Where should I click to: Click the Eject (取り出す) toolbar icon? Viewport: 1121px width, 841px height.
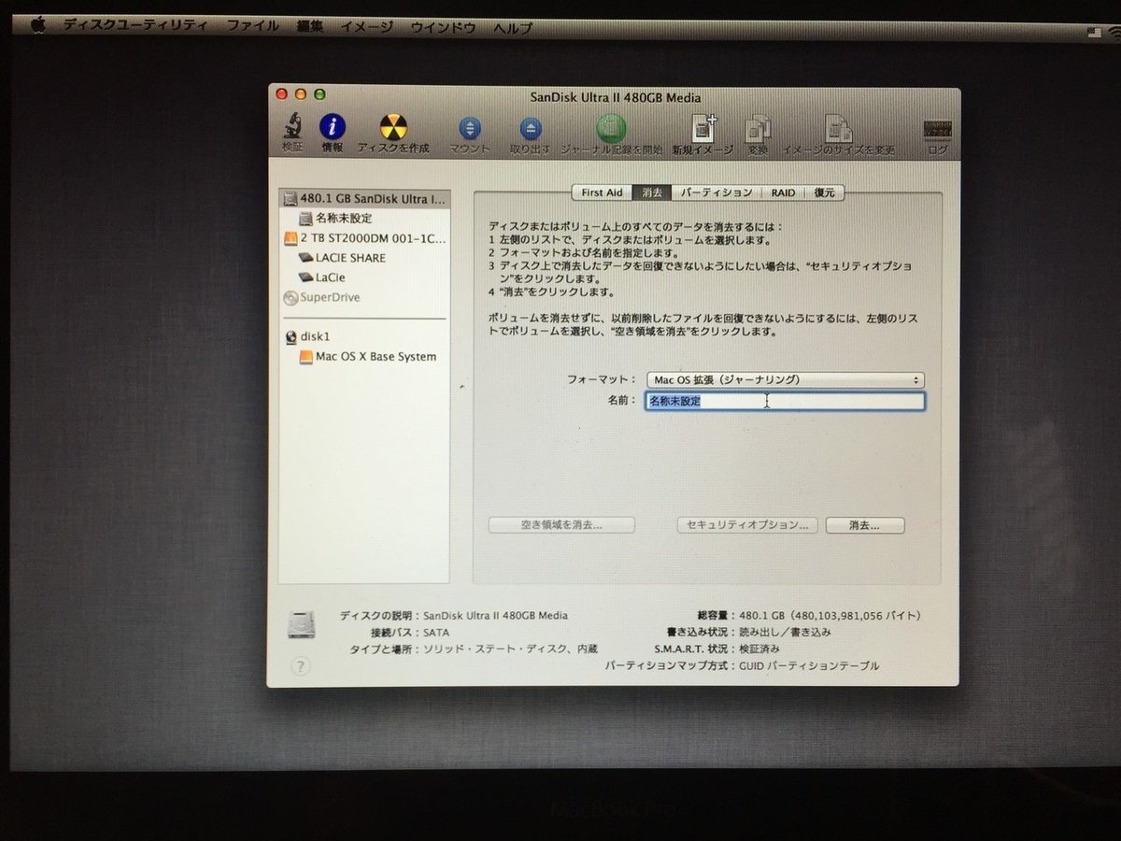pos(530,128)
